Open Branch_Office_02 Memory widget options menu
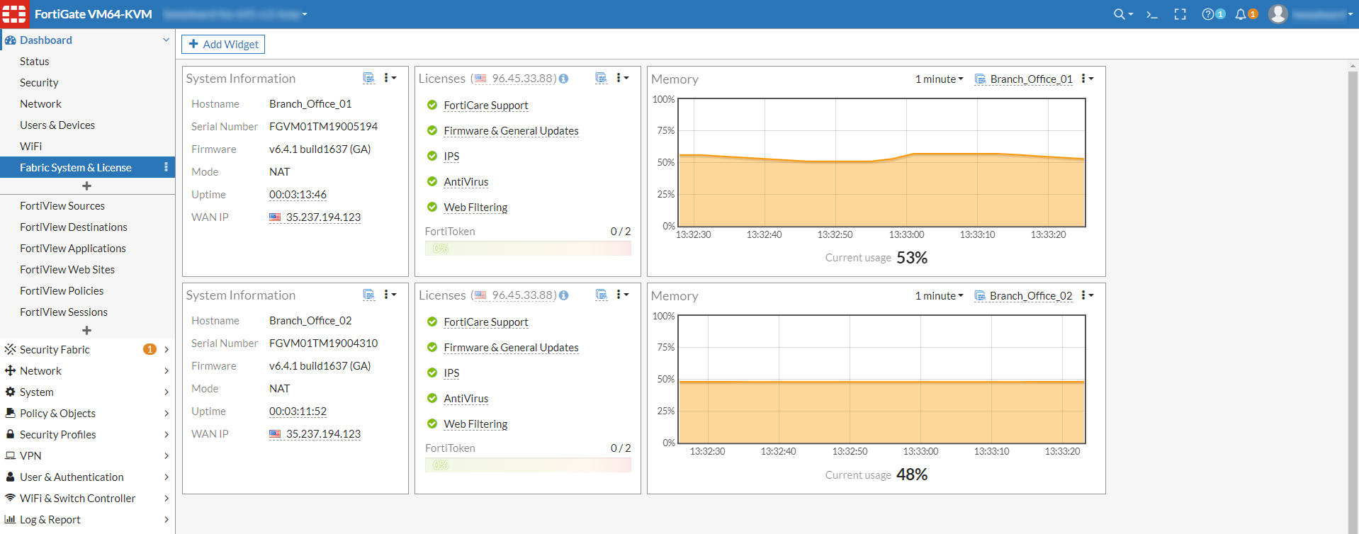The width and height of the screenshot is (1359, 534). 1087,295
